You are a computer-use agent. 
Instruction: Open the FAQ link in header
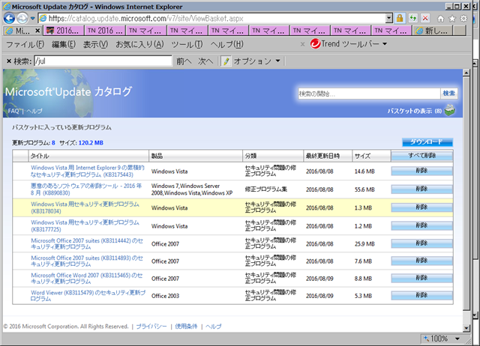click(x=13, y=111)
